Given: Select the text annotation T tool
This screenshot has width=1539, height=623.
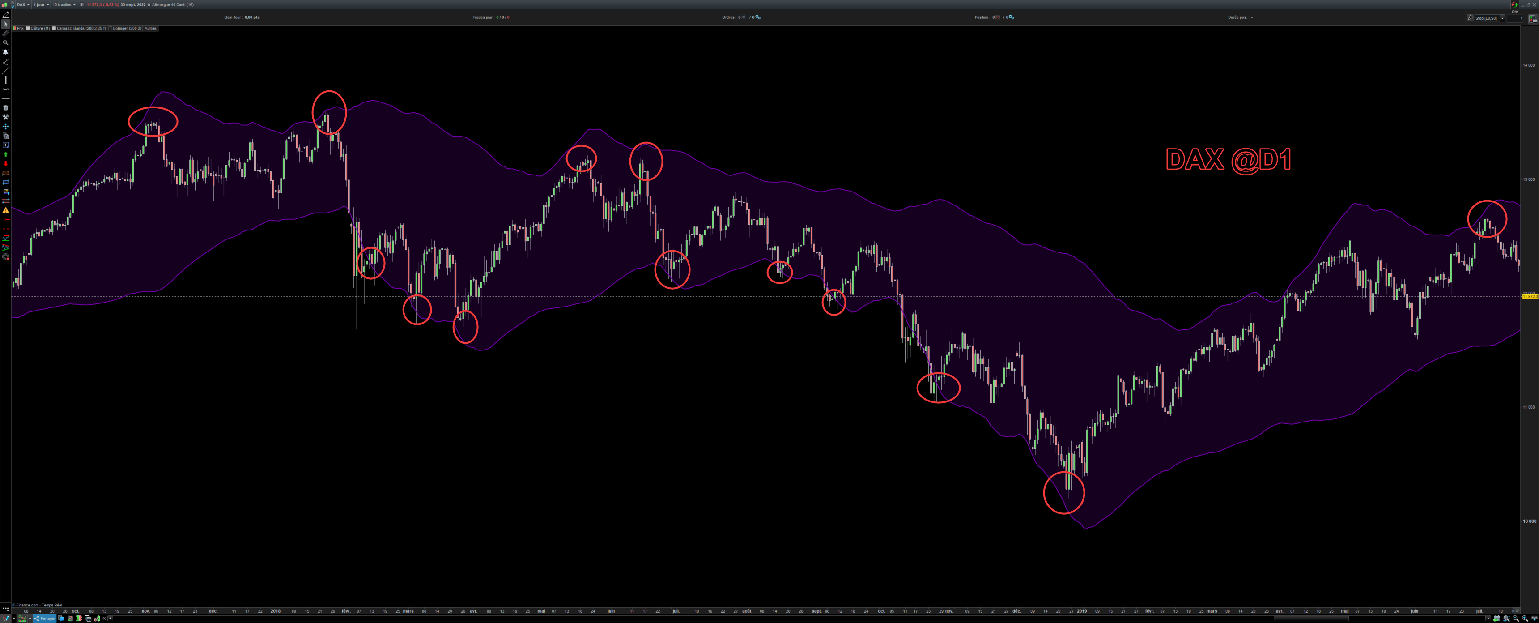Looking at the screenshot, I should tap(5, 145).
